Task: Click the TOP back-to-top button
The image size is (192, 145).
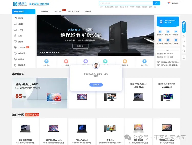Action: click(x=184, y=58)
